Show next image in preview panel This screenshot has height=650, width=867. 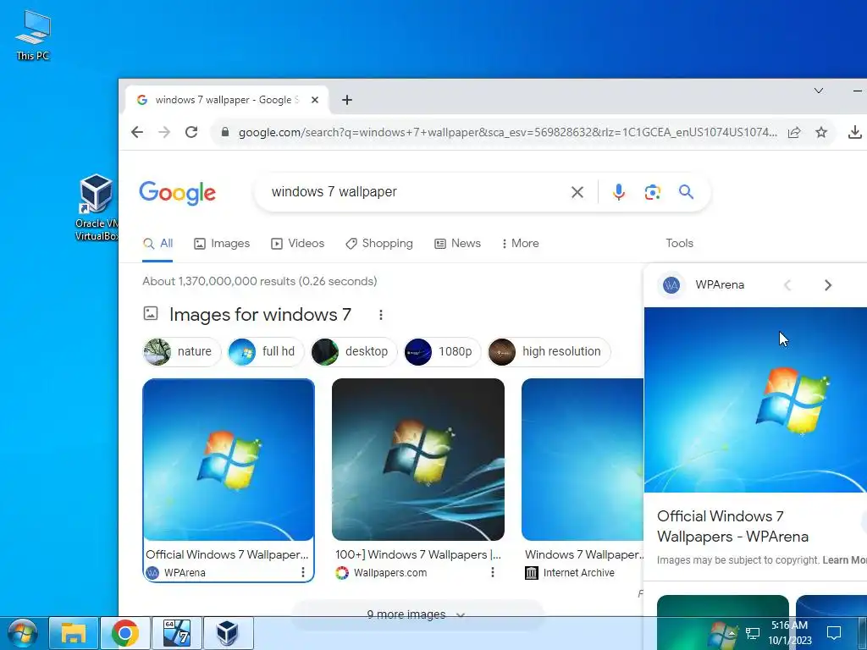828,285
